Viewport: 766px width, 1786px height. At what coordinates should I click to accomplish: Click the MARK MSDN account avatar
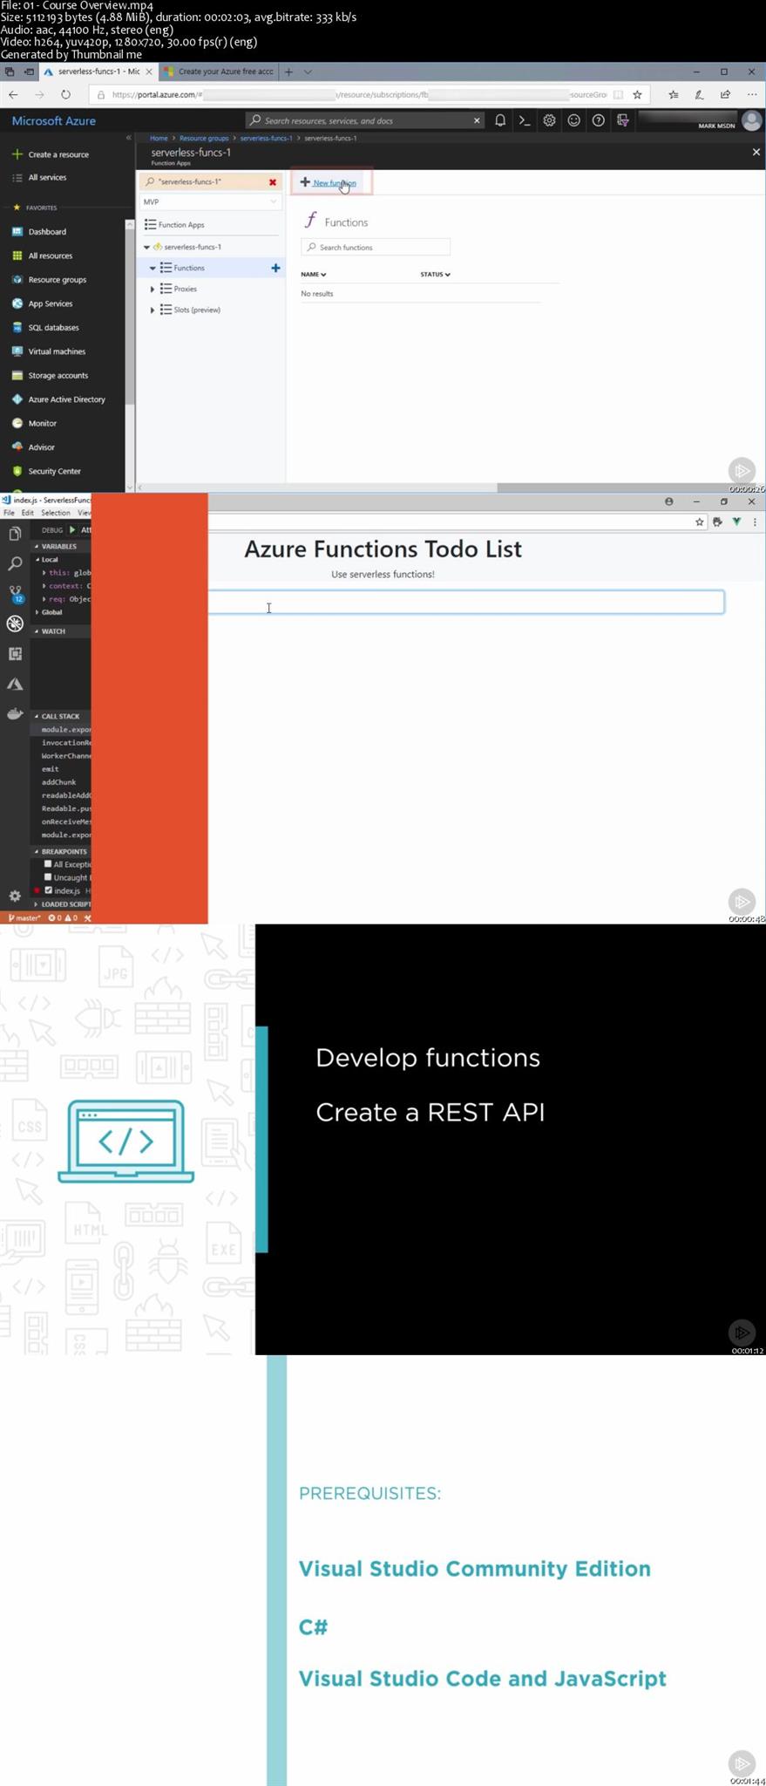[751, 120]
